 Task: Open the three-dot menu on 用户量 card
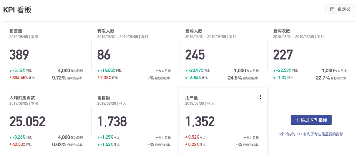click(x=260, y=97)
